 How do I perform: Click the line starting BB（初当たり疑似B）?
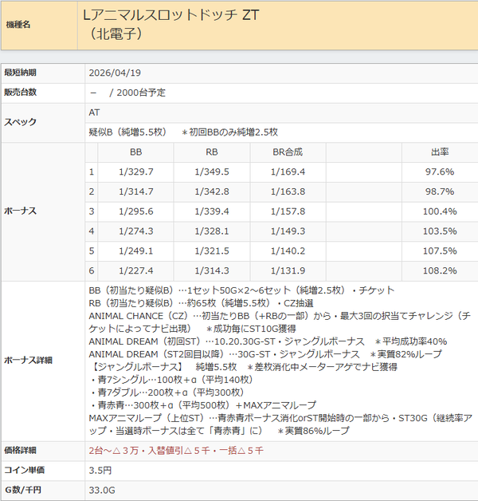tap(241, 290)
